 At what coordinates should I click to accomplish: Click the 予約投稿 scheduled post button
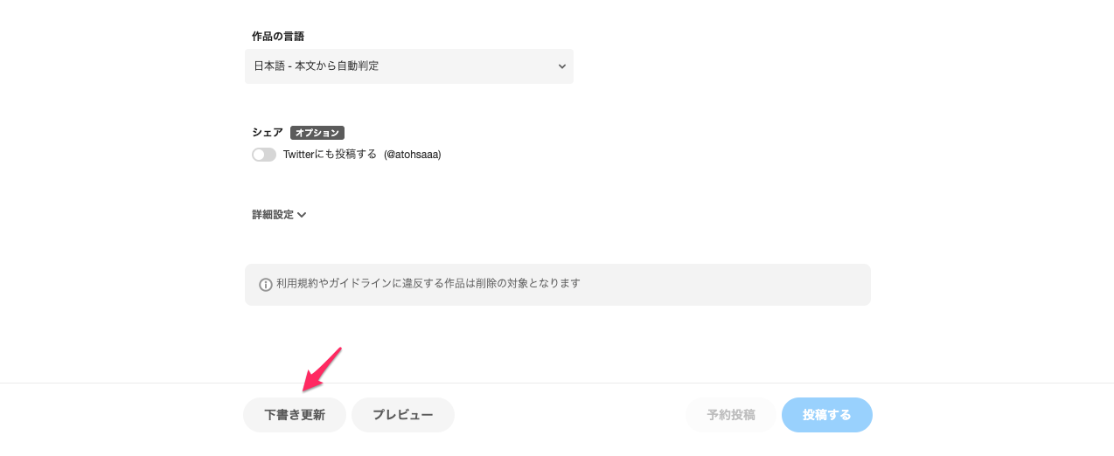coord(731,415)
